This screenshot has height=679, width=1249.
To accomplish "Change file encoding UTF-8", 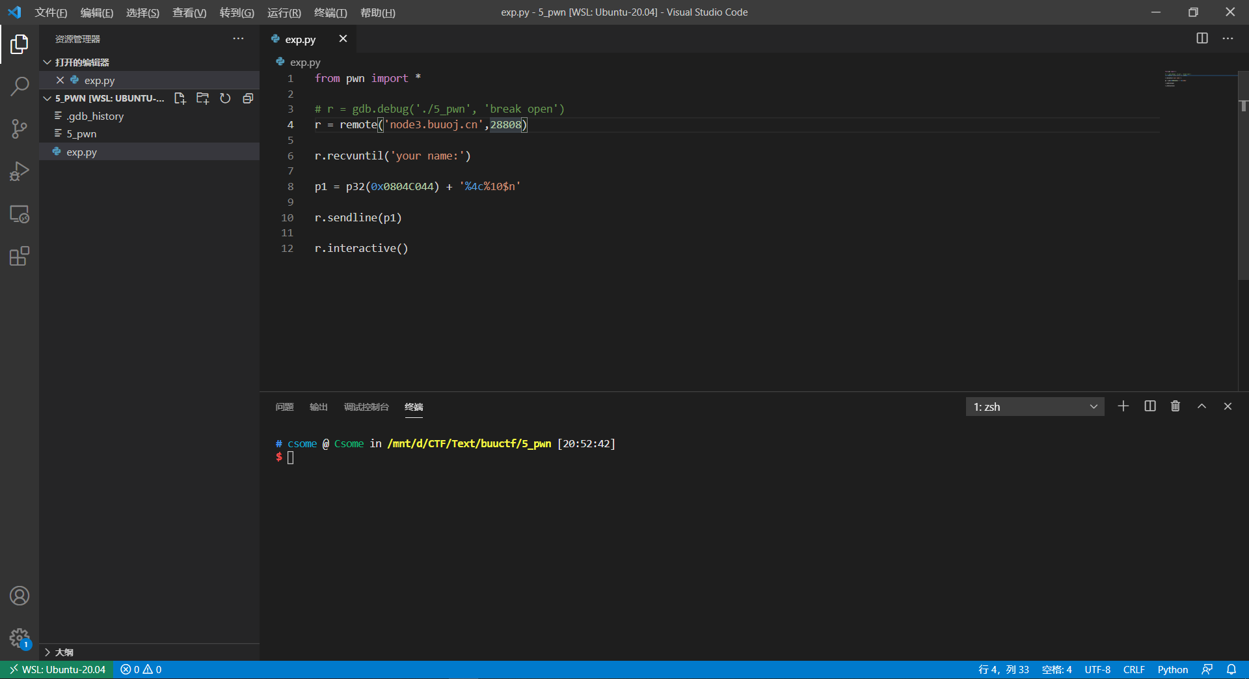I will (1097, 669).
